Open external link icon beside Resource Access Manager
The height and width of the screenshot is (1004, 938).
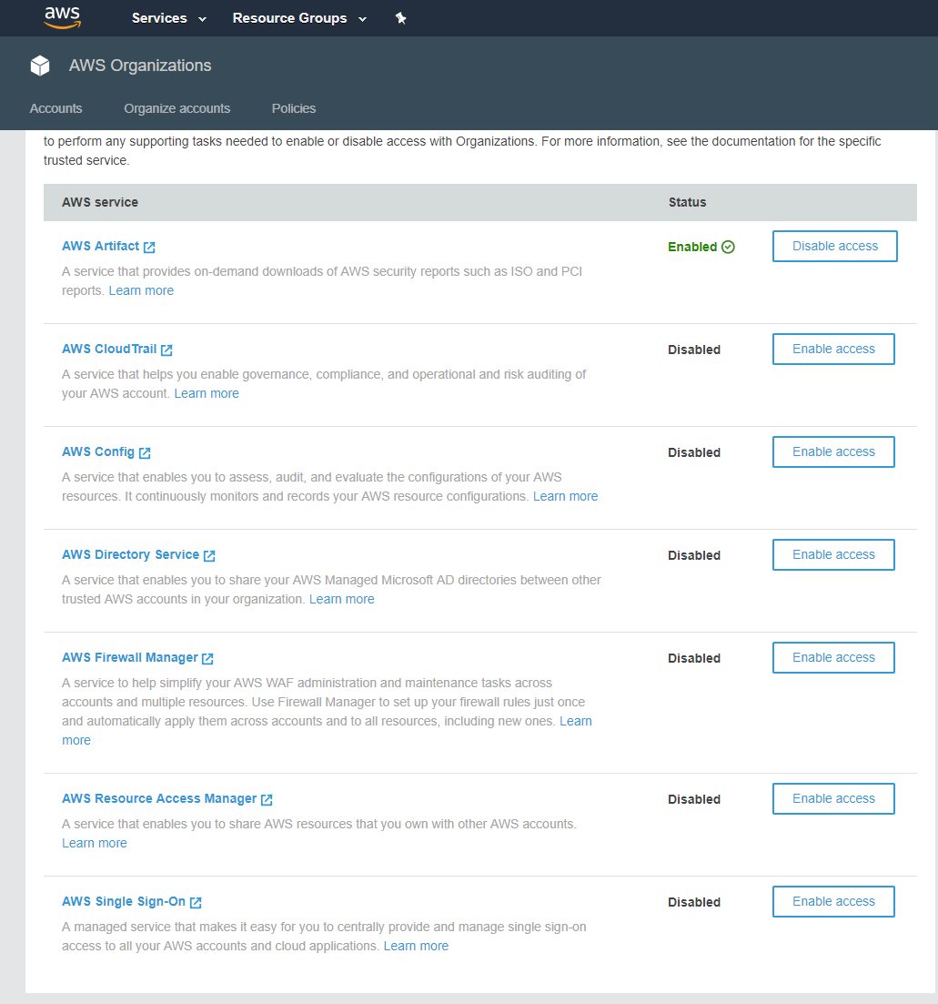pos(267,799)
